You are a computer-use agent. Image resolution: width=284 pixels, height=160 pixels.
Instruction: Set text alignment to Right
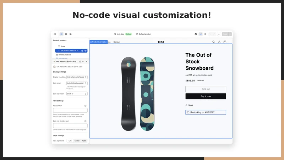click(x=84, y=141)
